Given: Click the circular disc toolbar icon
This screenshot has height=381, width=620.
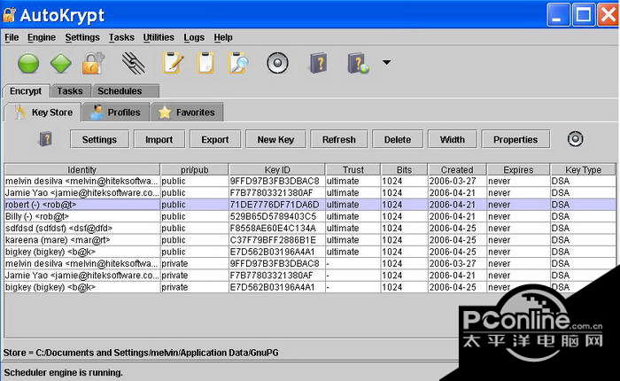Looking at the screenshot, I should [277, 63].
